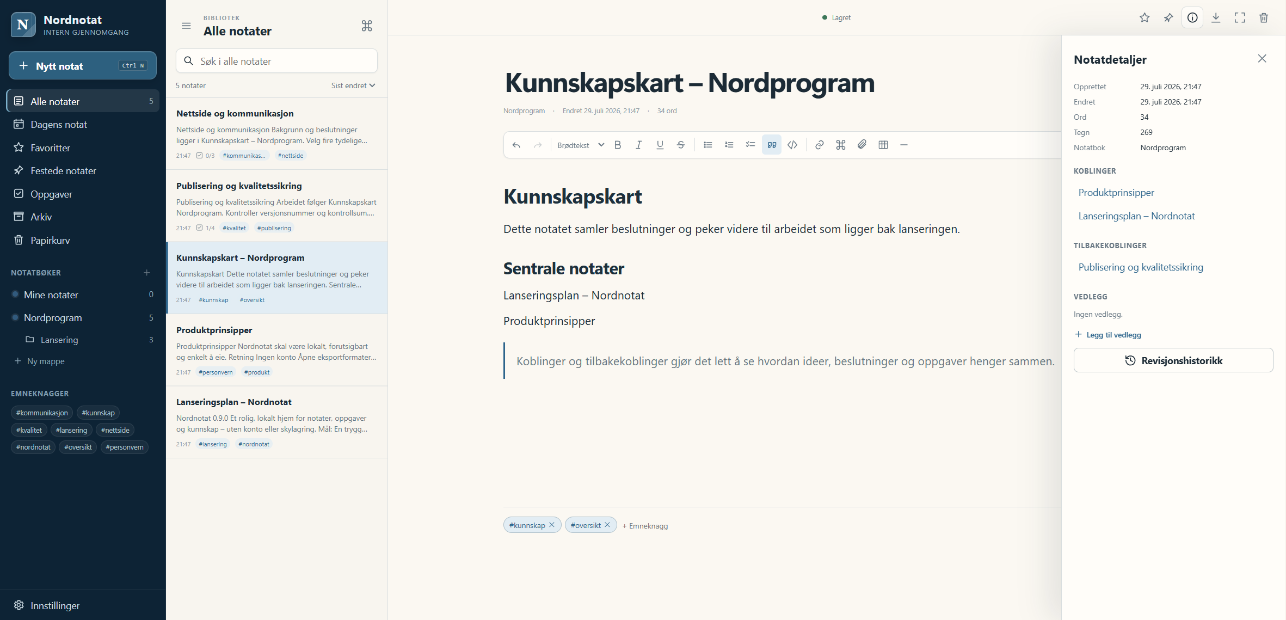Open Alle notater in the sidebar
1286x620 pixels.
83,101
